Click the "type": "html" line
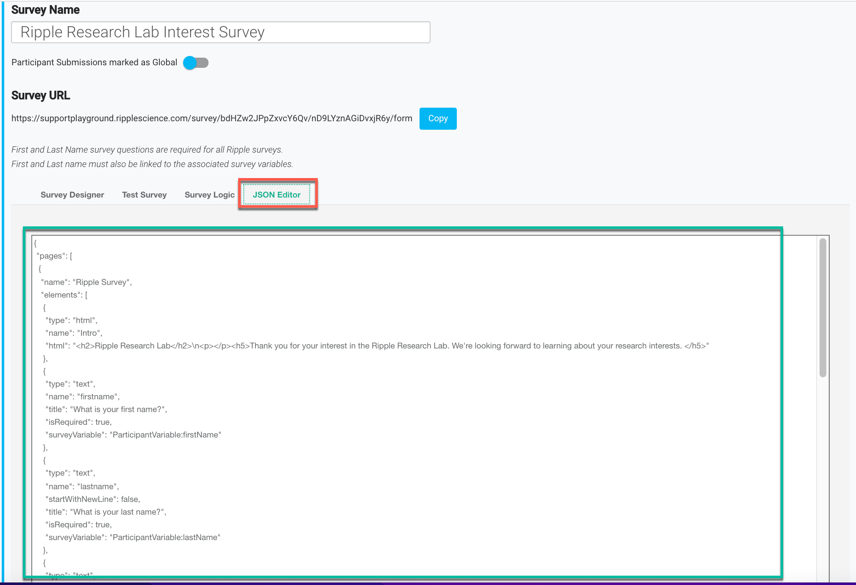Image resolution: width=856 pixels, height=585 pixels. 71,320
